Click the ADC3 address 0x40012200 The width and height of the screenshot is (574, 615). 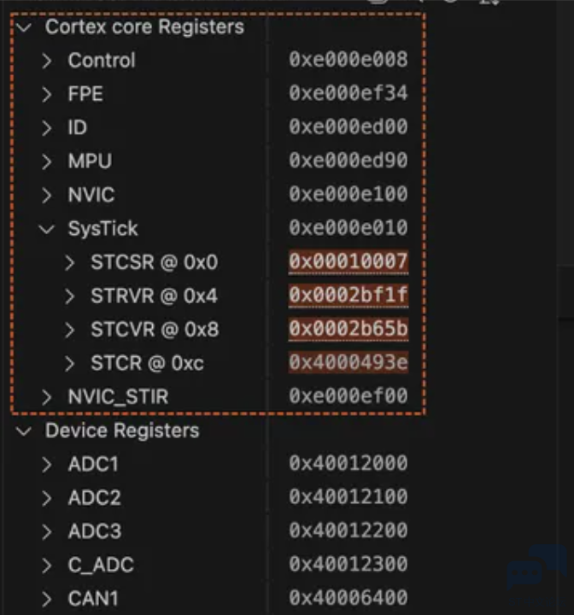point(348,531)
